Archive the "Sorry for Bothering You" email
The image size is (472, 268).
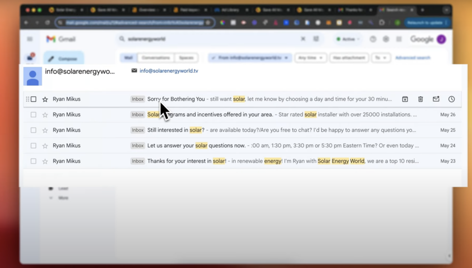click(405, 99)
